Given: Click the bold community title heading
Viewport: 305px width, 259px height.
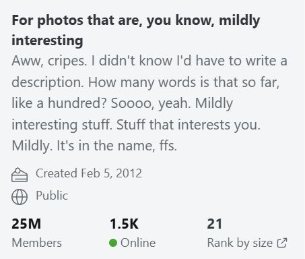Looking at the screenshot, I should 136,30.
